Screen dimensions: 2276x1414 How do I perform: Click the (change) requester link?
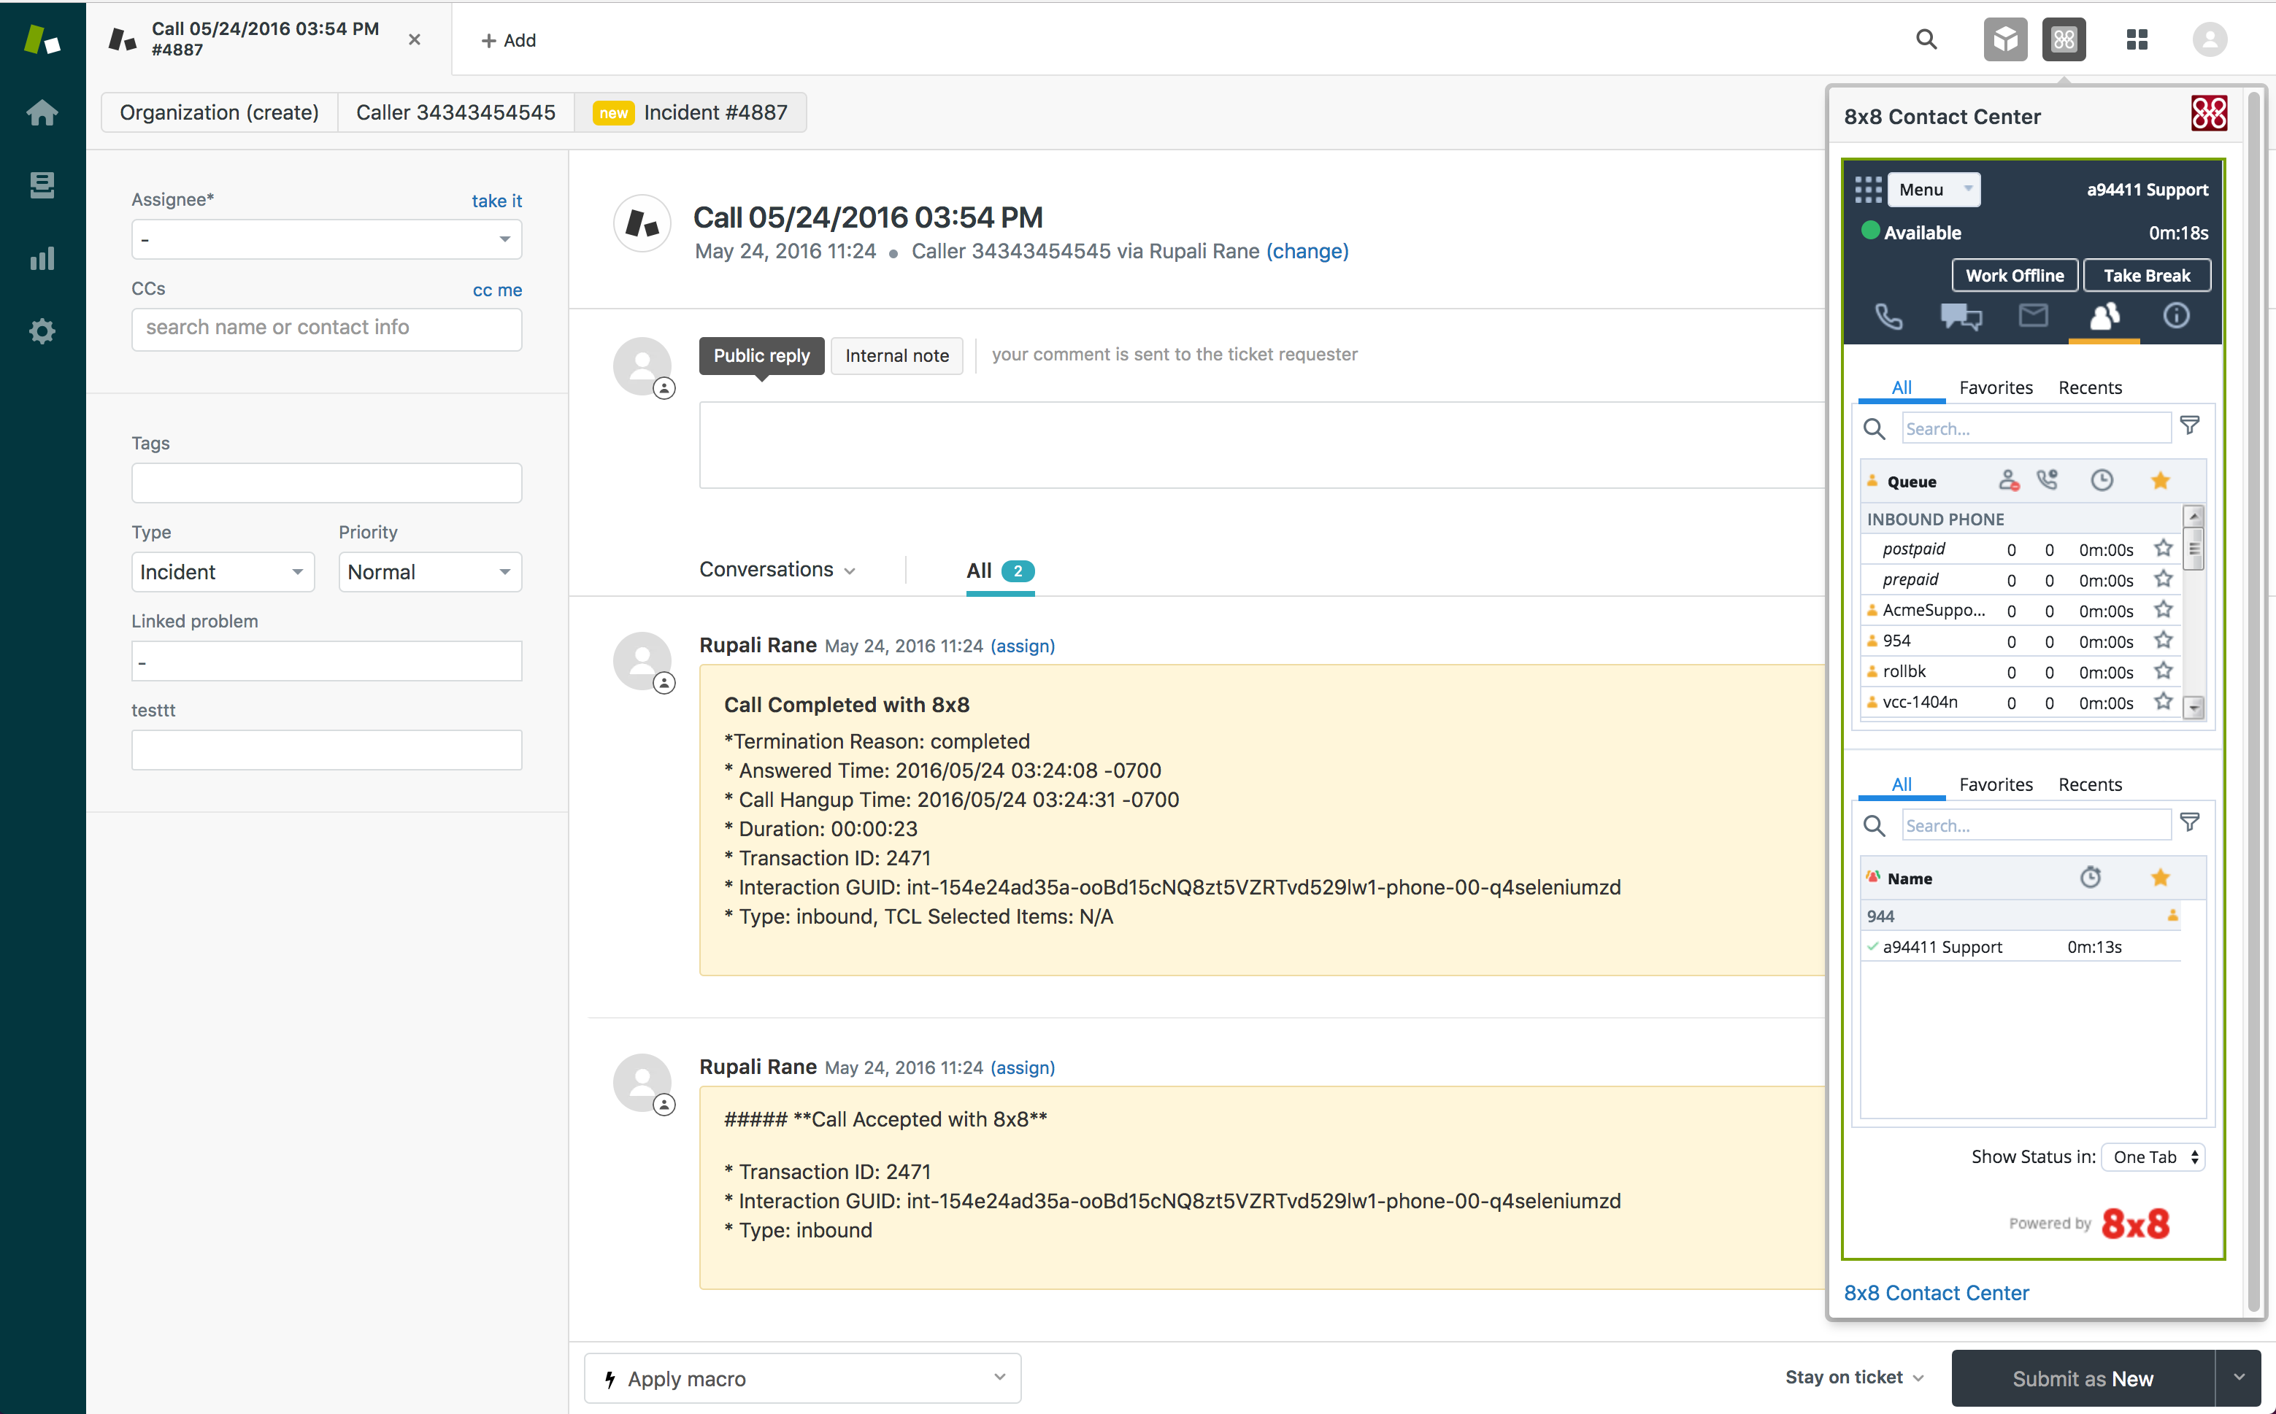(x=1307, y=251)
